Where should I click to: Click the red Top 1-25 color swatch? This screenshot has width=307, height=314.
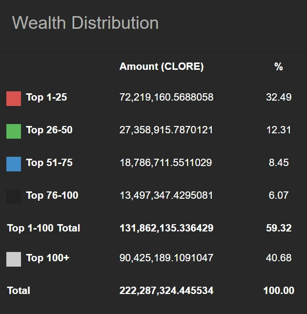(x=14, y=98)
